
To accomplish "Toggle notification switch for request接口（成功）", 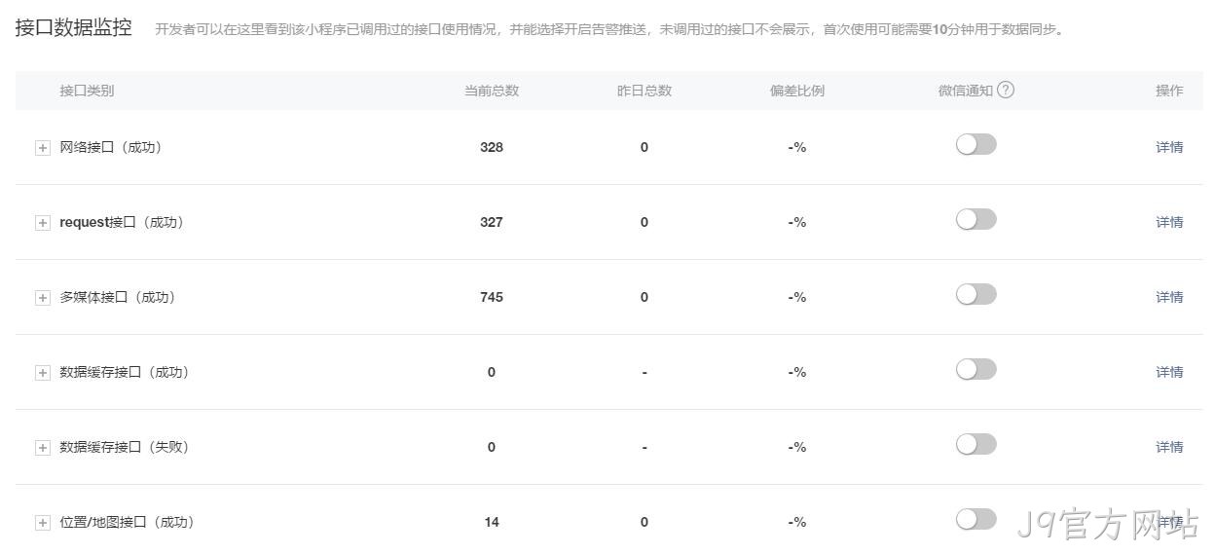I will pyautogui.click(x=976, y=219).
